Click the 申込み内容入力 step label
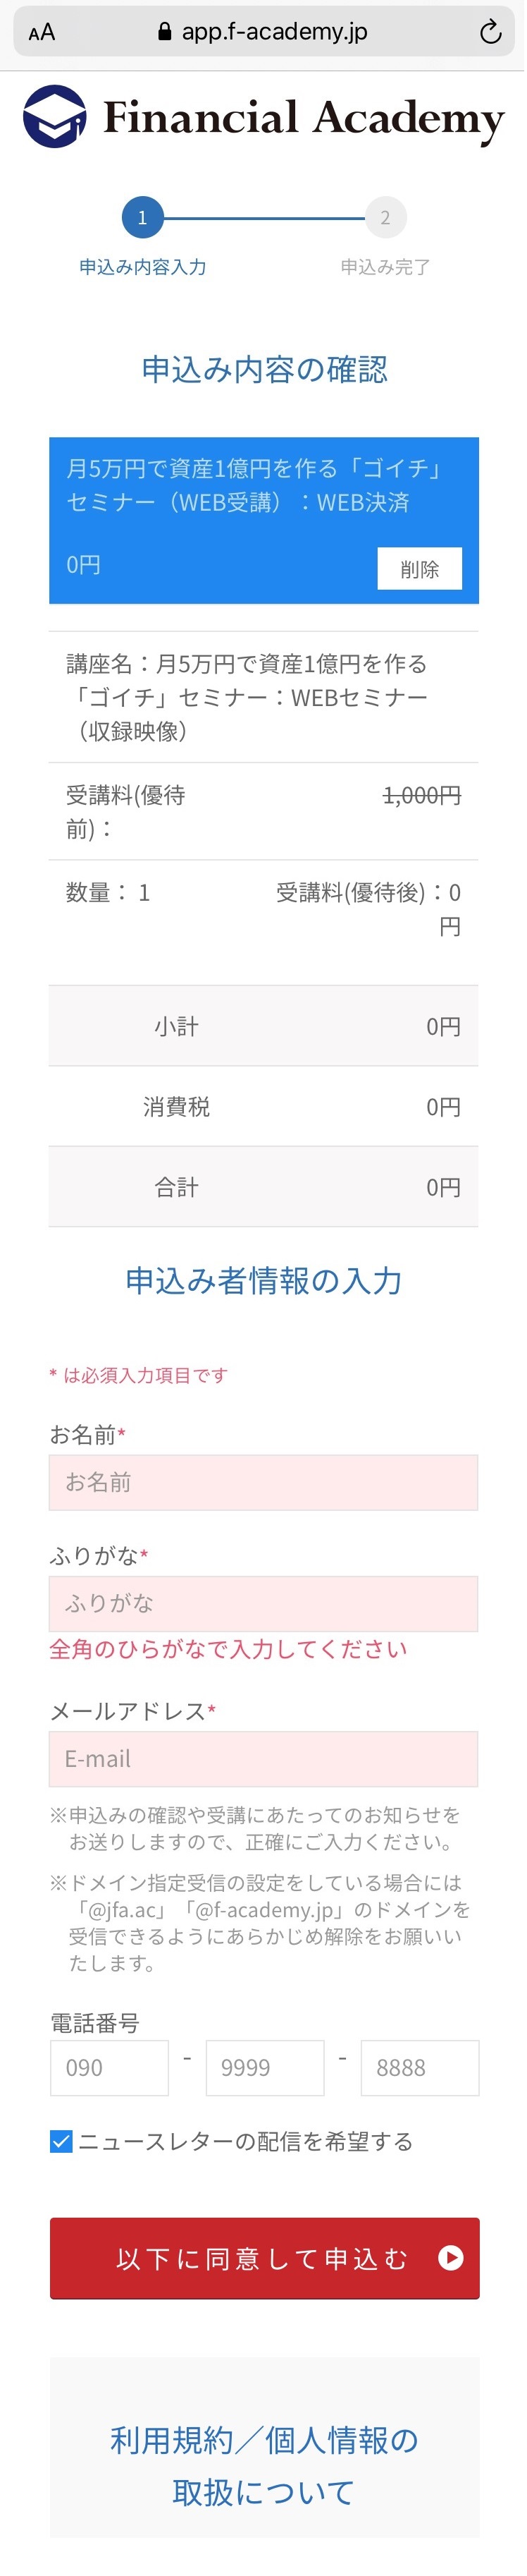 coord(143,267)
